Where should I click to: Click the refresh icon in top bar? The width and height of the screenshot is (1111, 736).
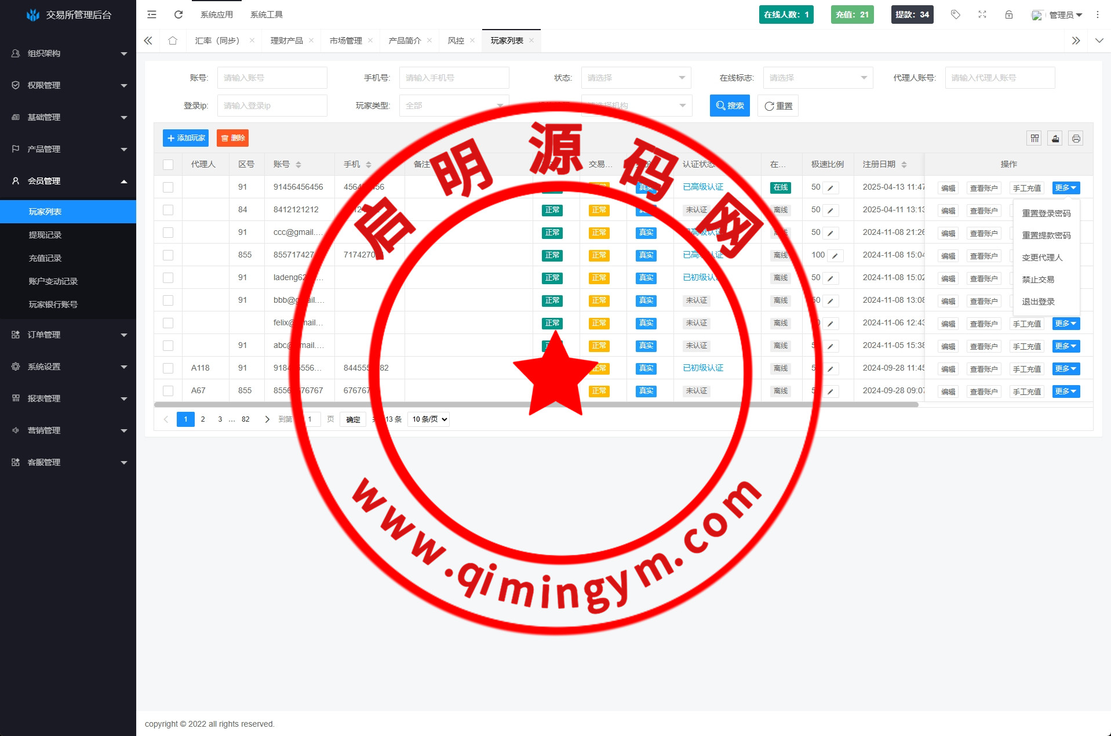tap(179, 14)
